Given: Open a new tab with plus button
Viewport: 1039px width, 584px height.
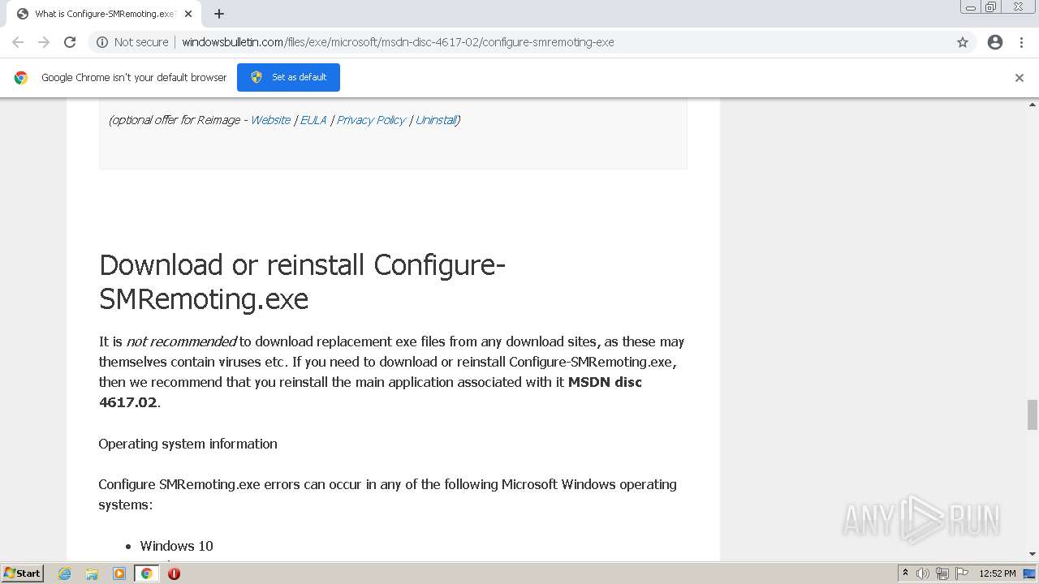Looking at the screenshot, I should (x=219, y=14).
